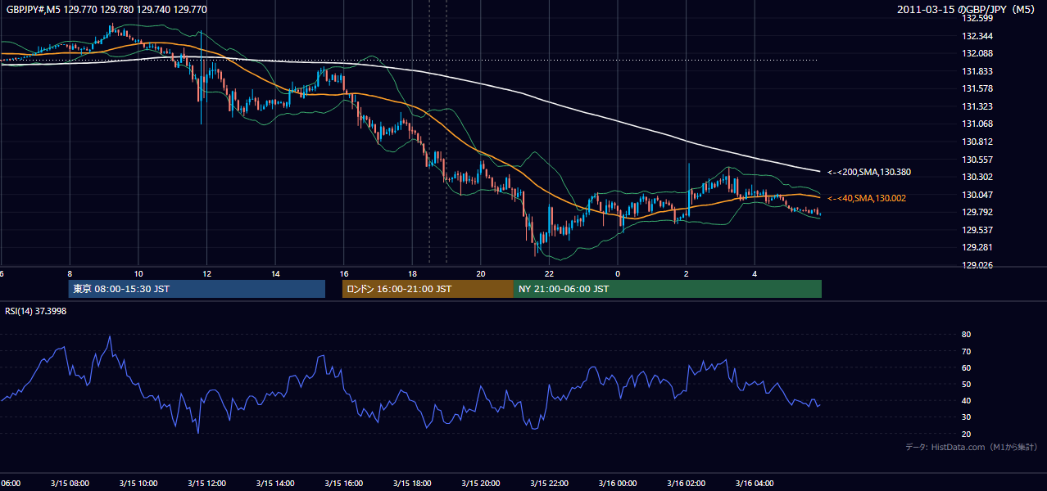This screenshot has height=491, width=1047.
Task: Click price axis value 129.537
Action: [x=977, y=230]
